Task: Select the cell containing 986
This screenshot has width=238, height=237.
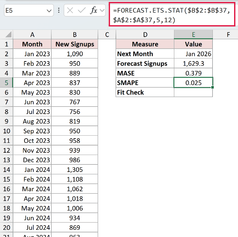Action: pos(75,160)
